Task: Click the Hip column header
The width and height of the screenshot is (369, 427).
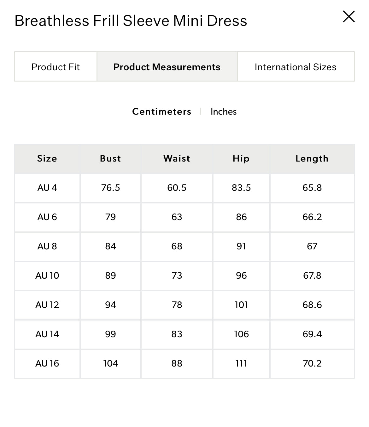Action: tap(241, 158)
